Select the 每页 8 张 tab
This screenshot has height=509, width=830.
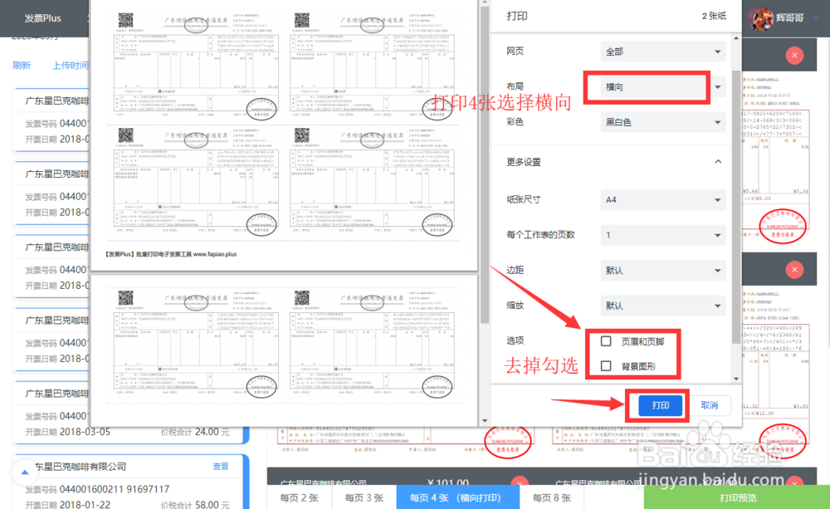[552, 497]
